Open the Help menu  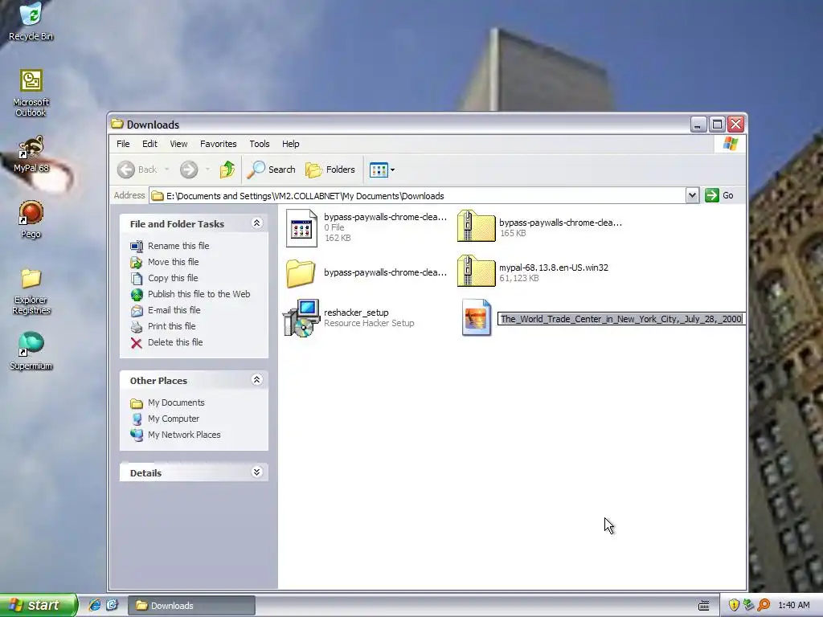(x=290, y=144)
